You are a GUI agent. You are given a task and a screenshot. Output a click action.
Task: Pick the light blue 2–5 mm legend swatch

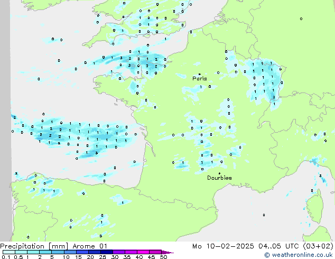(45, 252)
